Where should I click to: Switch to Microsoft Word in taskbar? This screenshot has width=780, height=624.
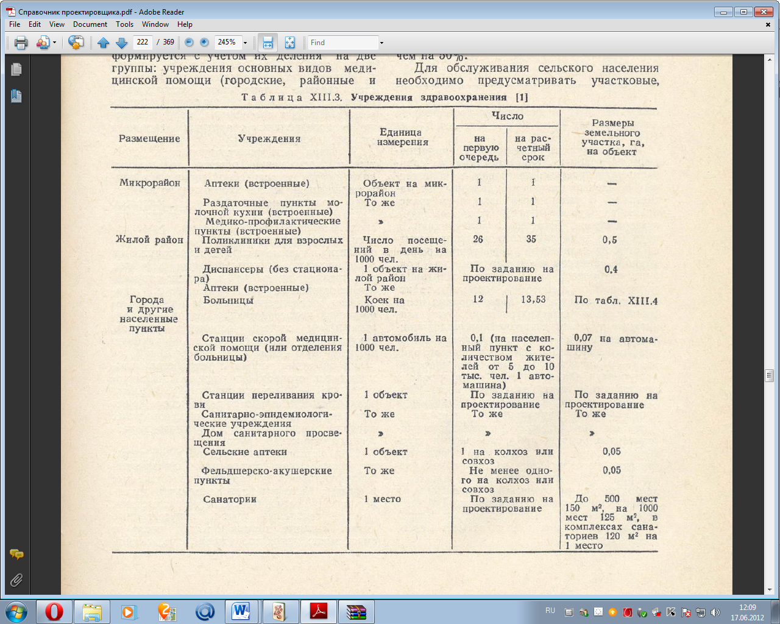click(x=243, y=611)
